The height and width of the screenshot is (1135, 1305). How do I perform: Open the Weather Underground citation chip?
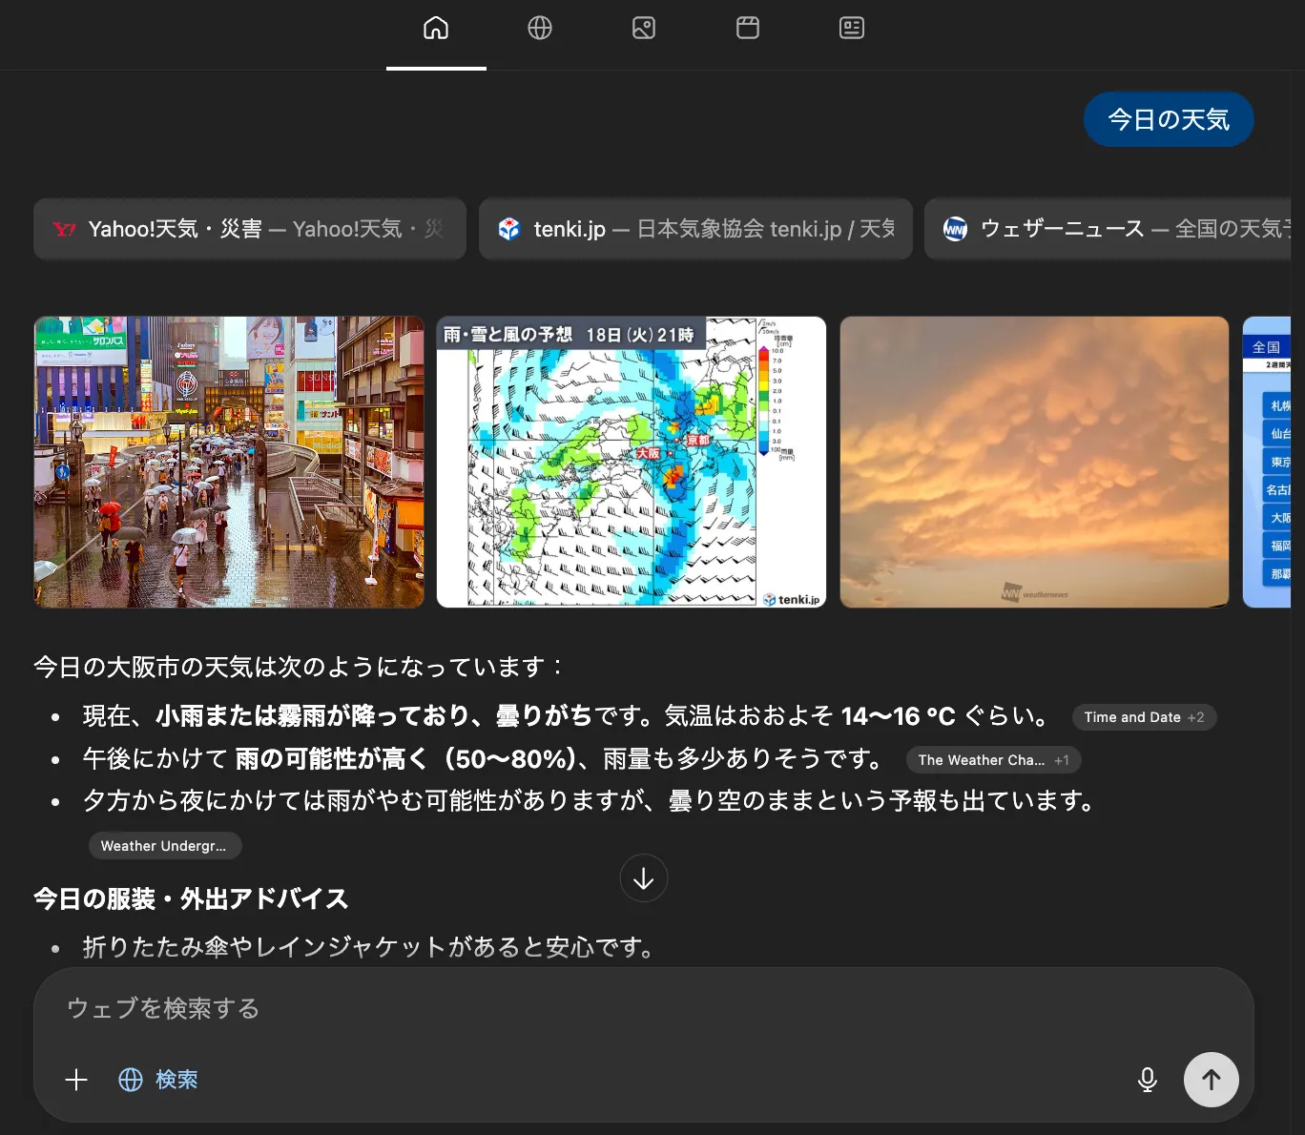point(164,846)
